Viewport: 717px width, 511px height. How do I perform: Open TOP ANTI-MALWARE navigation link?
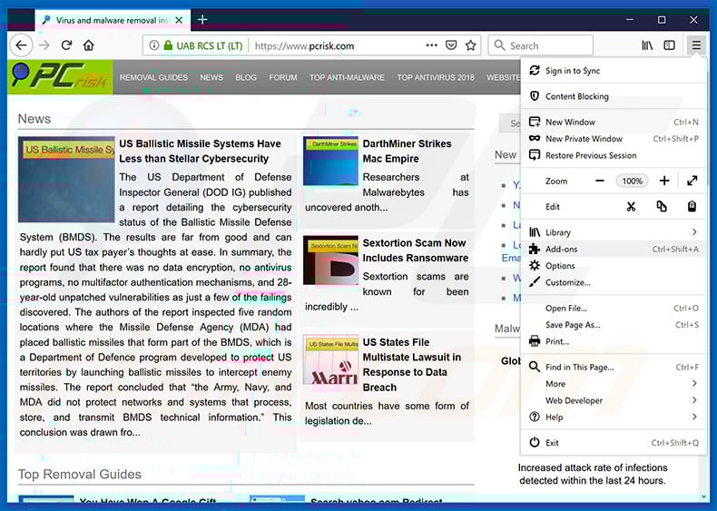347,77
